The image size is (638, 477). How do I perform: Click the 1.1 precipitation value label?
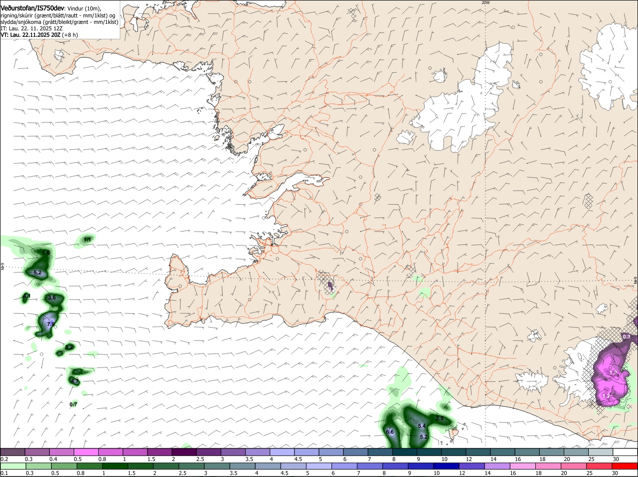(87, 239)
